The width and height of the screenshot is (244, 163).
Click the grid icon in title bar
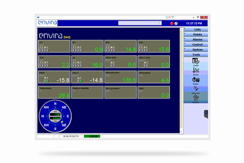[x=167, y=17]
